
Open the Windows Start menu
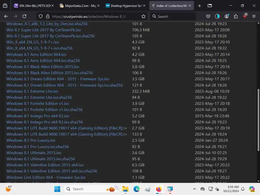[x=57, y=189]
